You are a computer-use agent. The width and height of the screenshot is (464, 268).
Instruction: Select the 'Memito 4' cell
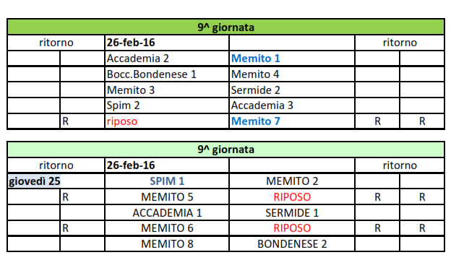pos(292,74)
